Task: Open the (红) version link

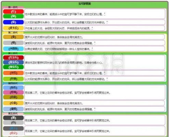Action: [13, 12]
